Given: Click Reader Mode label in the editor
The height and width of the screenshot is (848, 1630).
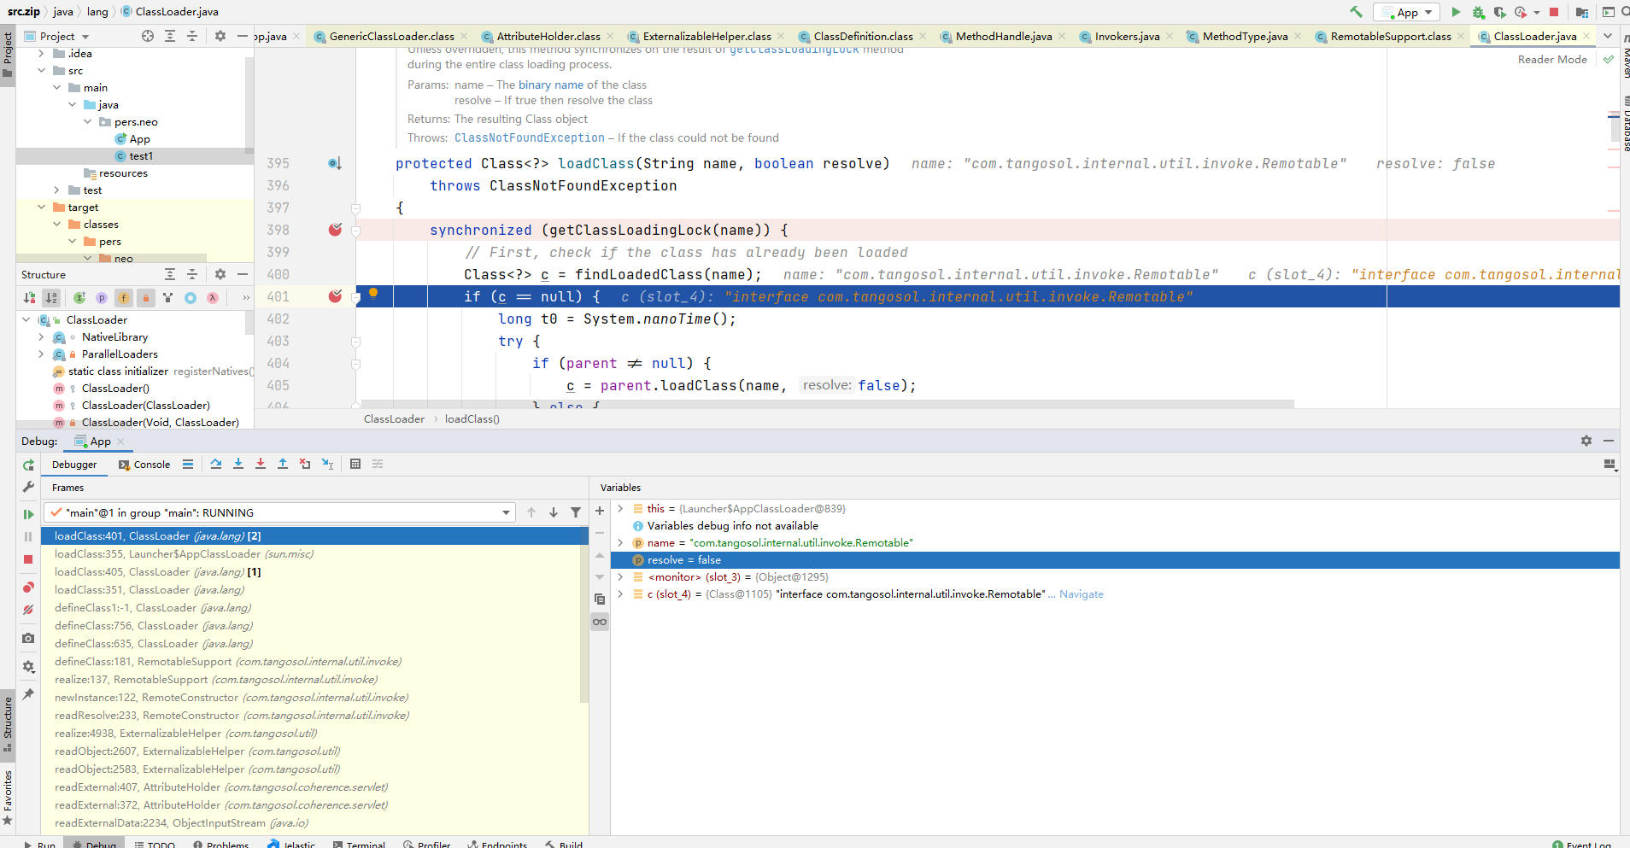Looking at the screenshot, I should (x=1552, y=59).
